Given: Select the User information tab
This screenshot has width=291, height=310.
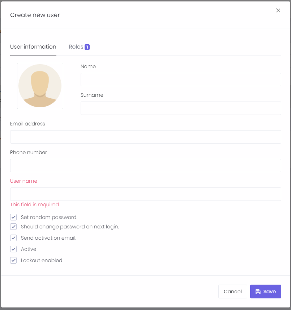Looking at the screenshot, I should (33, 46).
